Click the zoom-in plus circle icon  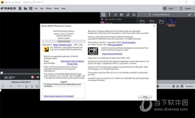174,86
